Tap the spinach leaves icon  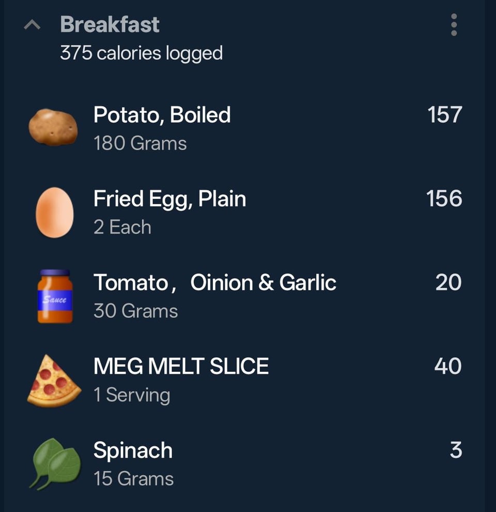pos(55,463)
